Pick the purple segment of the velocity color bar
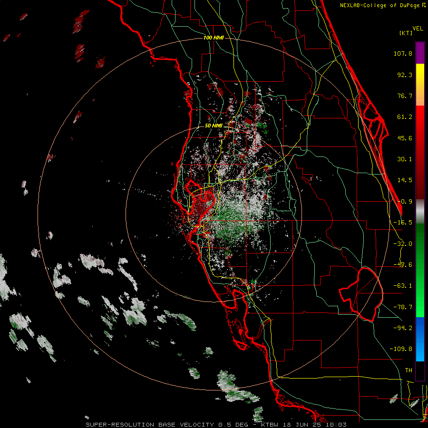This screenshot has width=428, height=428. coord(420,53)
